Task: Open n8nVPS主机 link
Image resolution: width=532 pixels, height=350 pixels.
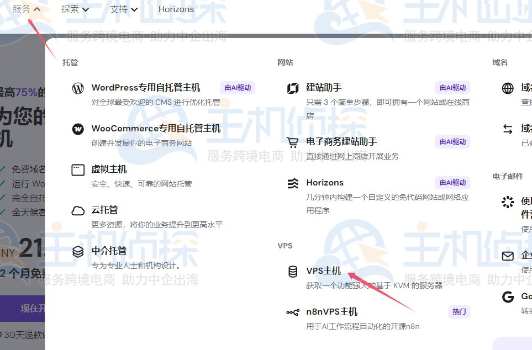Action: (331, 311)
